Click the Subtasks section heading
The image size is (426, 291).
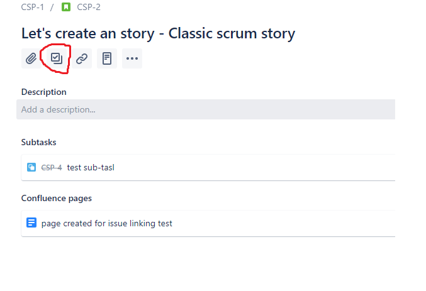[x=38, y=142]
